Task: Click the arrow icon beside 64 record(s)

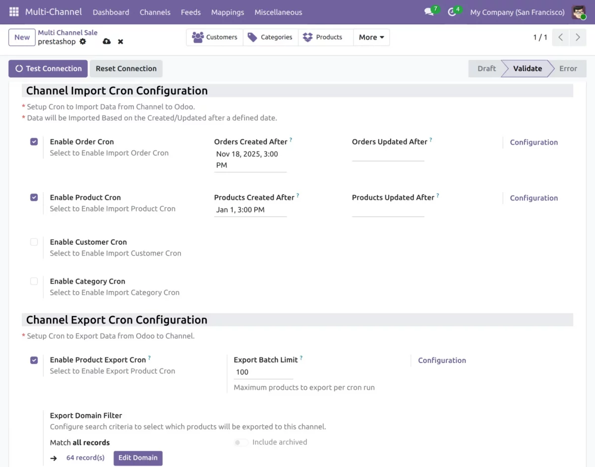Action: click(54, 458)
